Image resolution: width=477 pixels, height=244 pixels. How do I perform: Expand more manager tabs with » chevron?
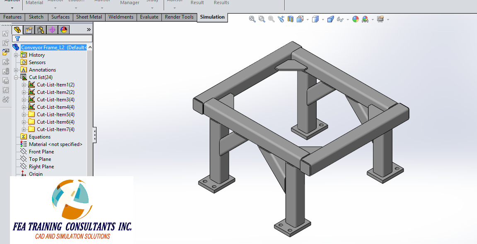89,29
